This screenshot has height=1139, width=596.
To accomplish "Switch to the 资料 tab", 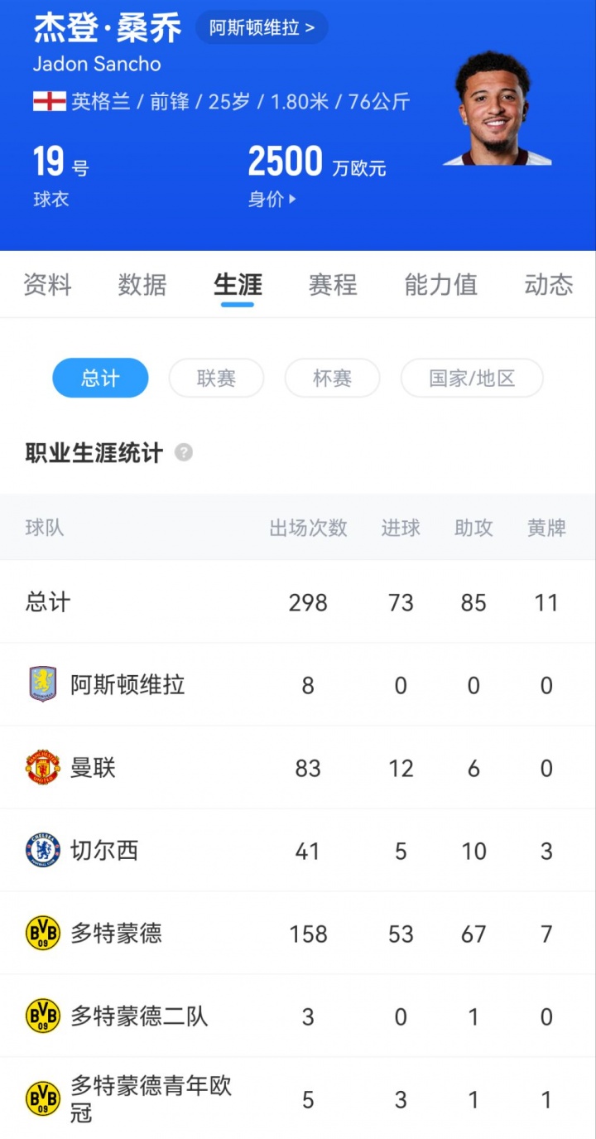I will tap(47, 285).
